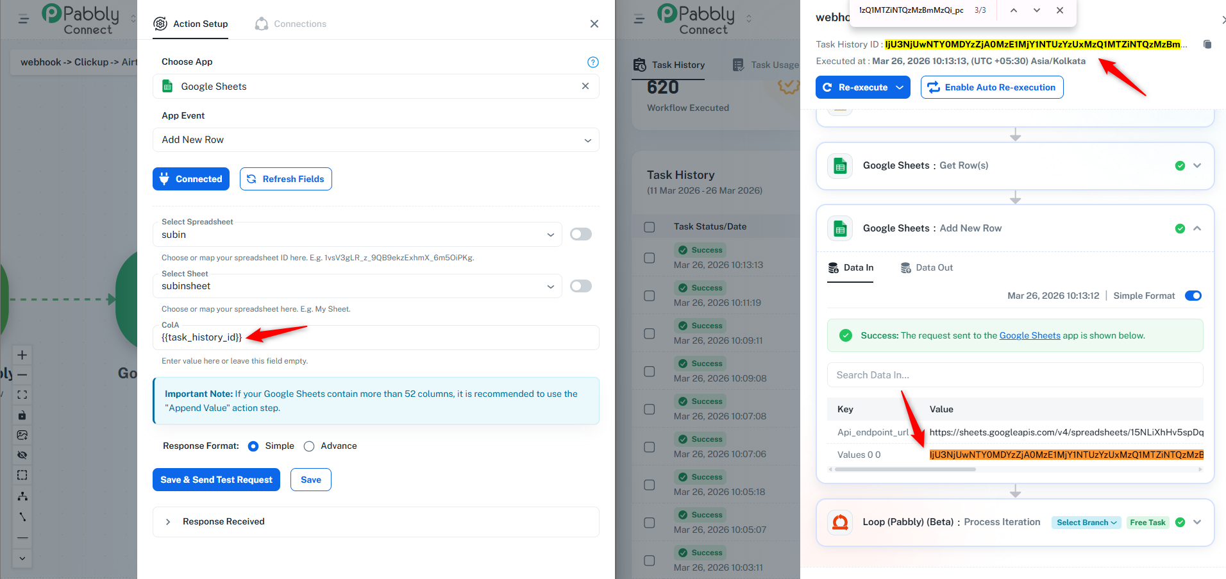
Task: Click the help question mark icon
Action: coord(592,62)
